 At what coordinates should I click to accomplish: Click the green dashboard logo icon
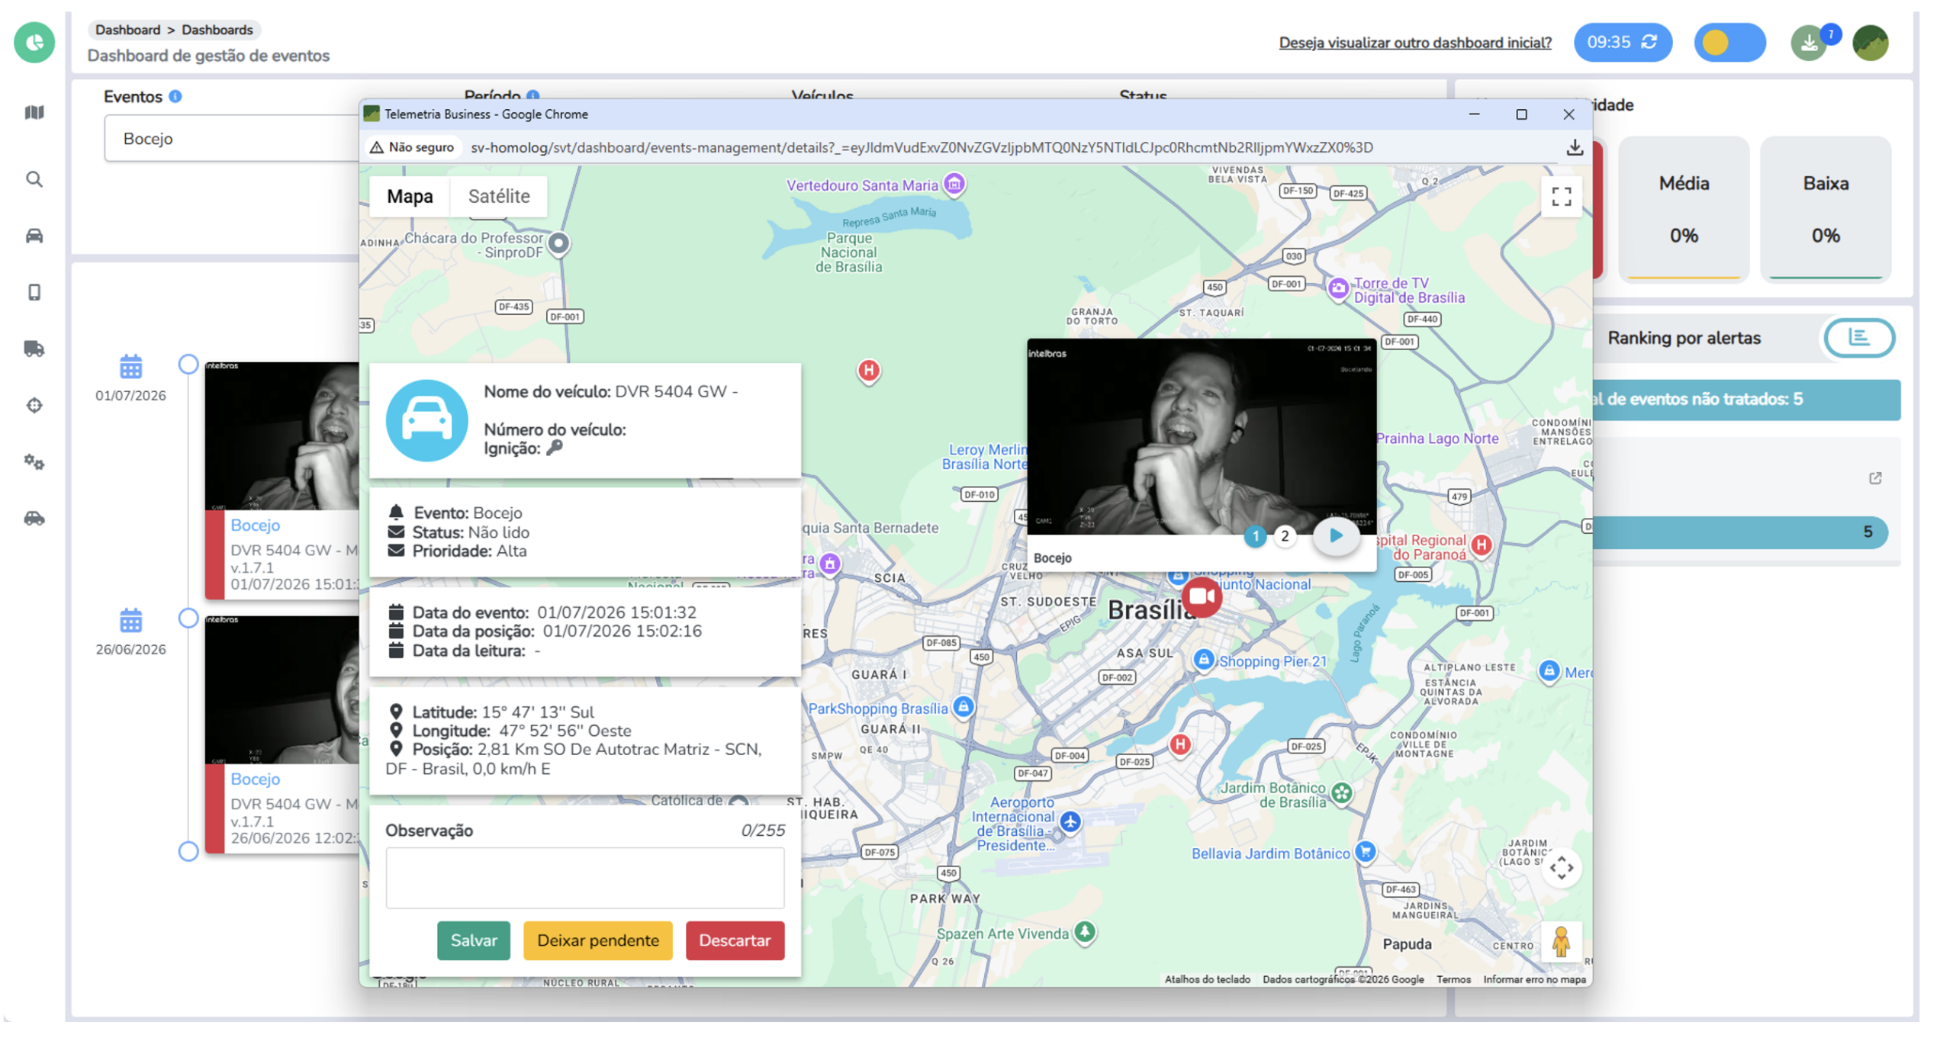click(x=34, y=42)
